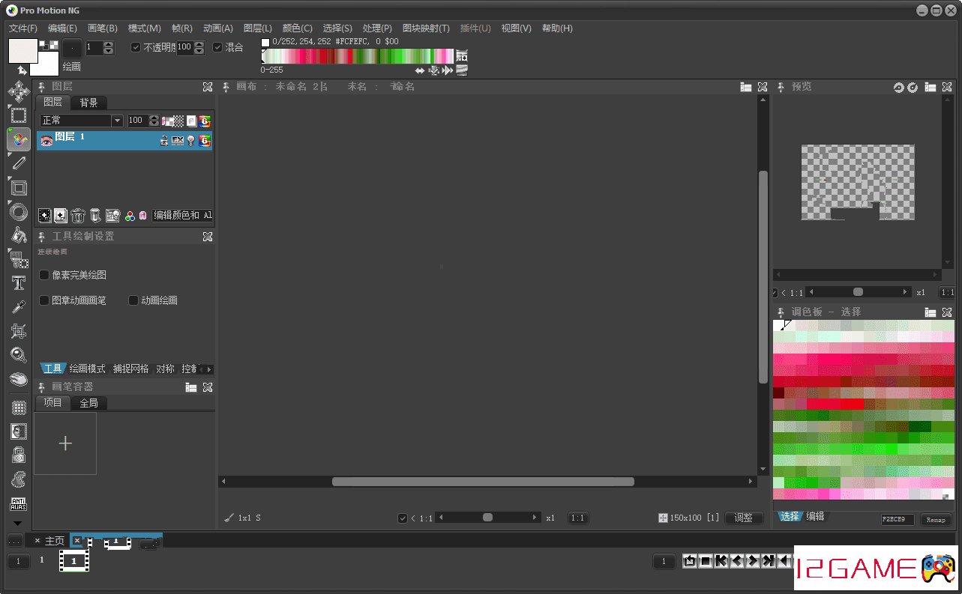Toggle the lock icon on 图层 1
962x594 pixels.
164,140
